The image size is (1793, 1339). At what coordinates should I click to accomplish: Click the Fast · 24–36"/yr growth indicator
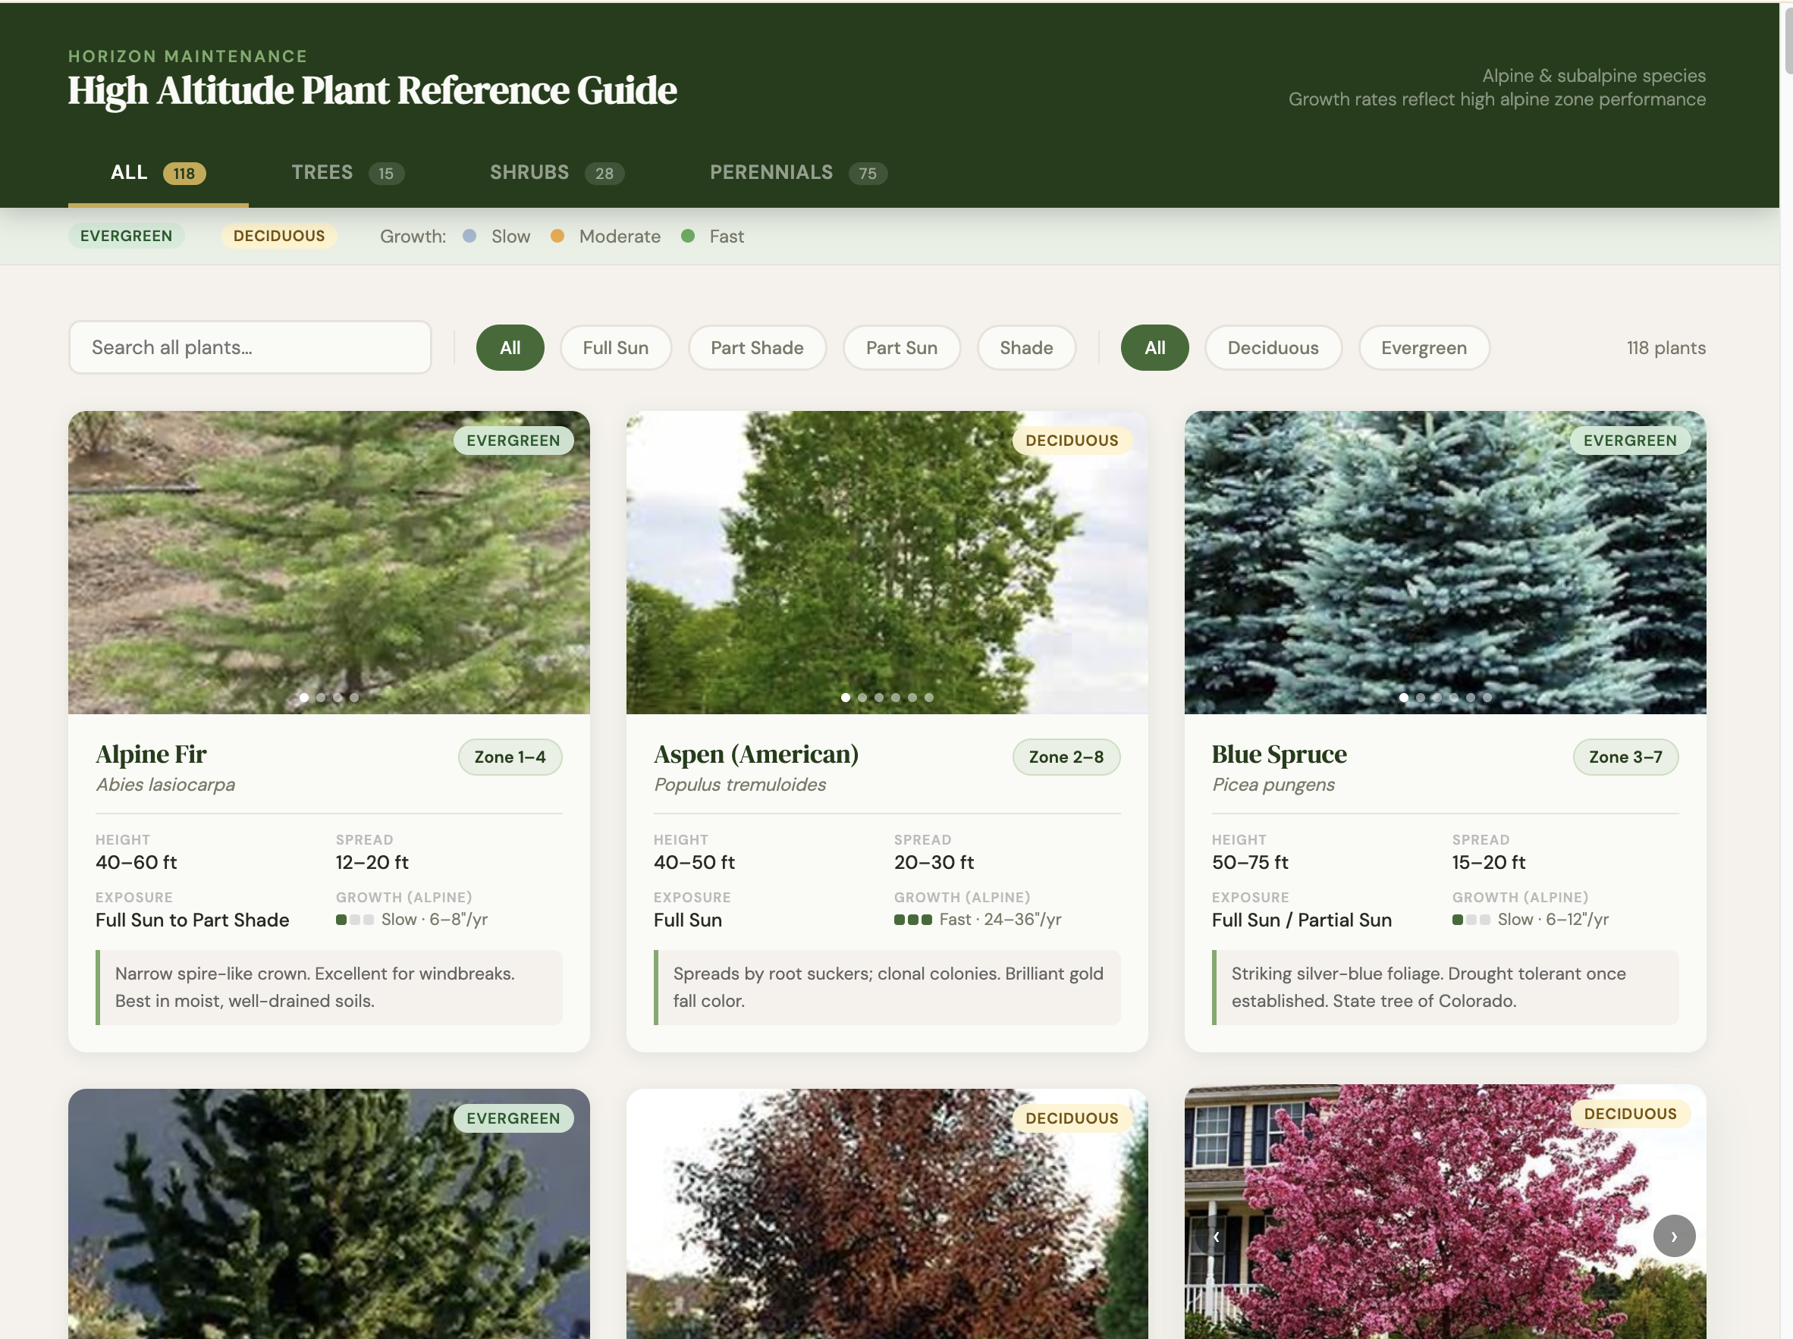(978, 920)
